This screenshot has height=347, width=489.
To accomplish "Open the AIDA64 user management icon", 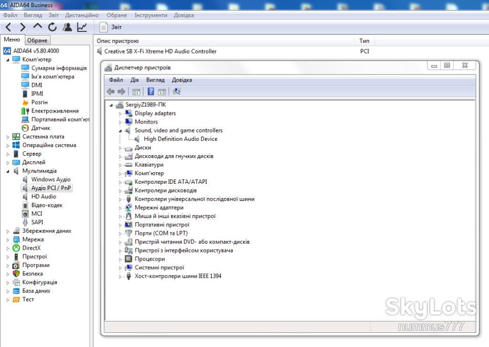I will coord(67,27).
